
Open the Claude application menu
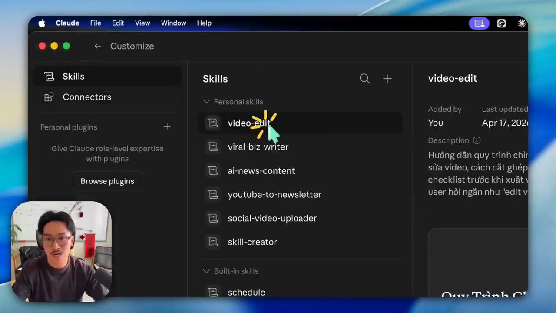pyautogui.click(x=67, y=23)
